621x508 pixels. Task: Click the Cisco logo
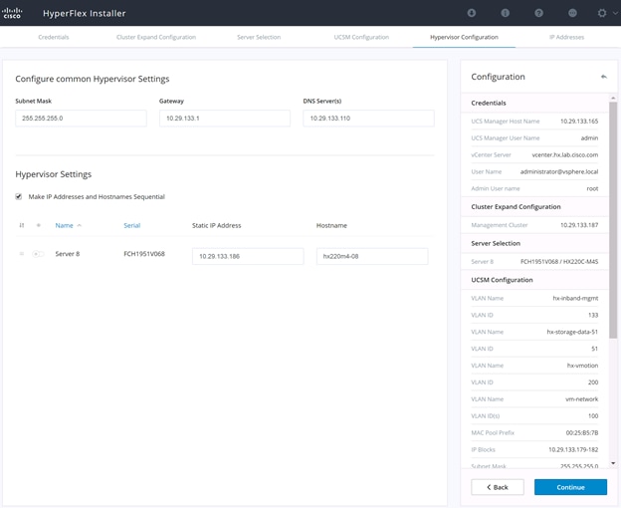point(12,13)
